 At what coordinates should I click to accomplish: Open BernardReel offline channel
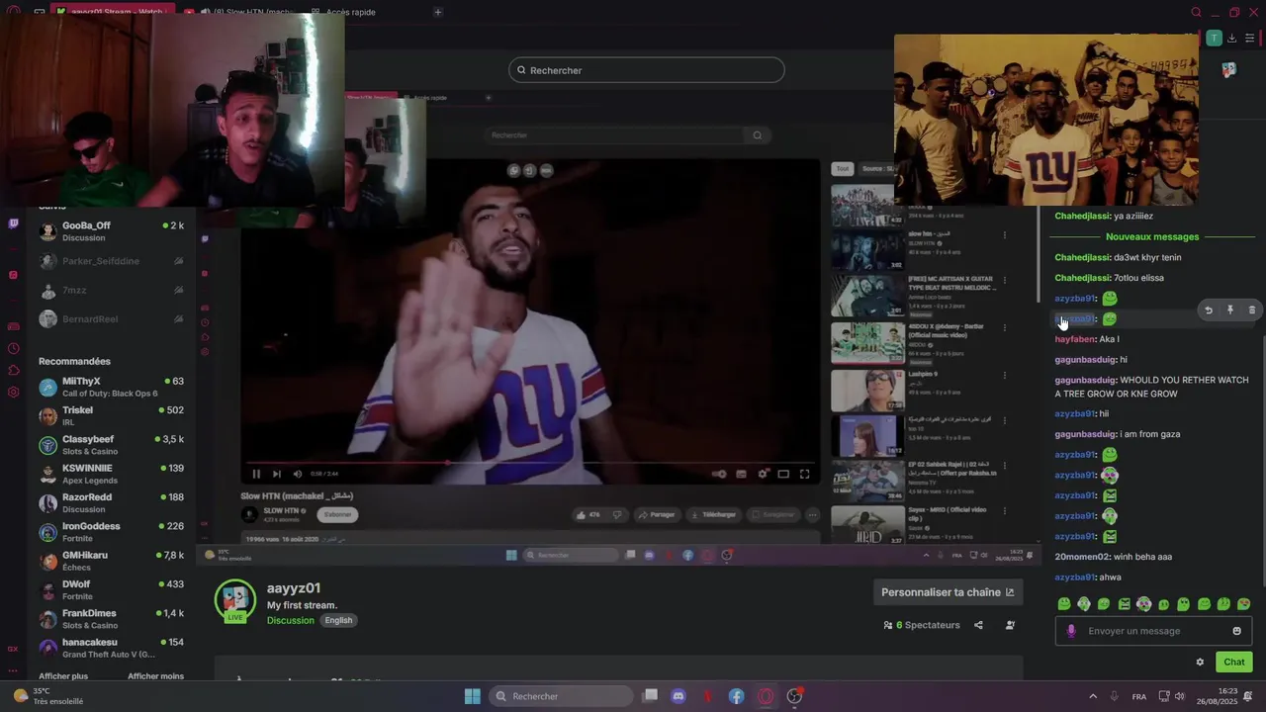click(x=111, y=319)
